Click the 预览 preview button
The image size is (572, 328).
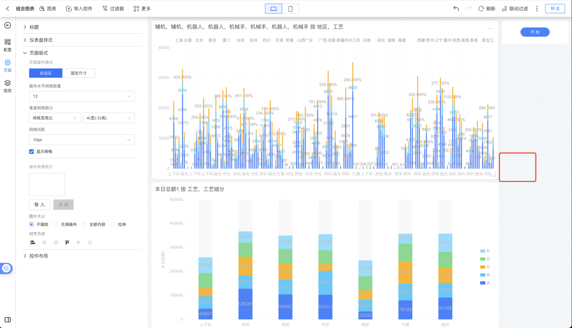[x=555, y=9]
